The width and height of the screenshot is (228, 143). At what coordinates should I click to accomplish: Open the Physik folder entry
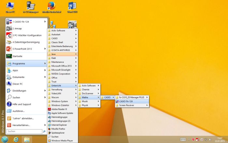click(x=89, y=105)
